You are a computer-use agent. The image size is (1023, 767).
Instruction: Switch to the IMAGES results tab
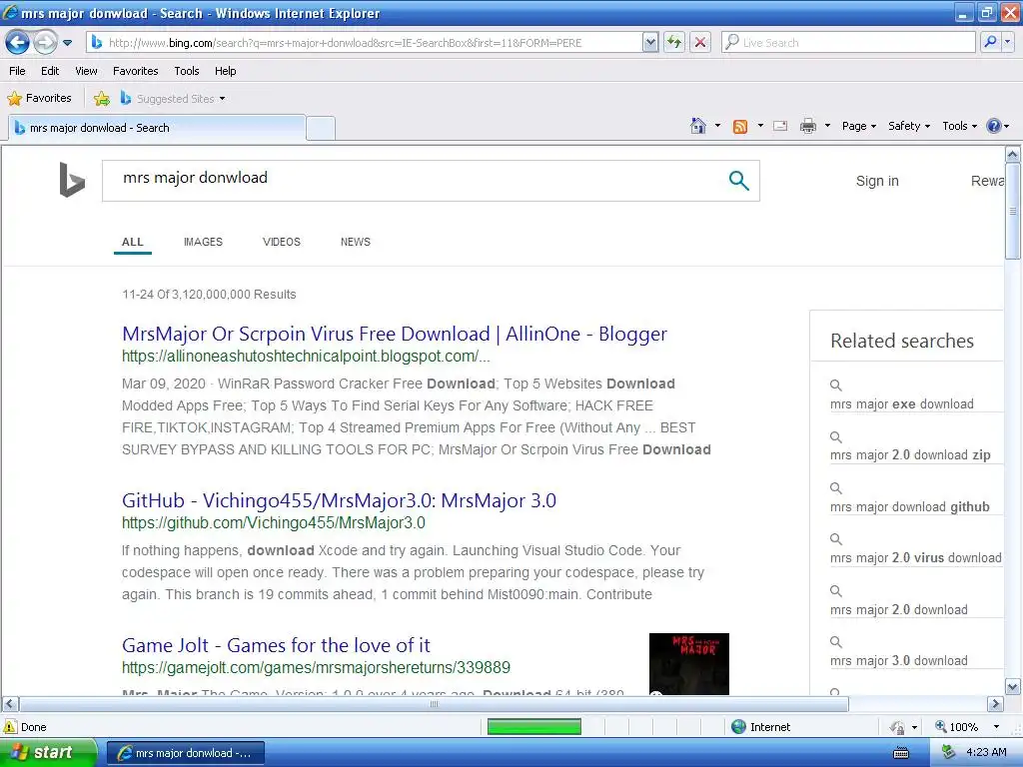203,242
